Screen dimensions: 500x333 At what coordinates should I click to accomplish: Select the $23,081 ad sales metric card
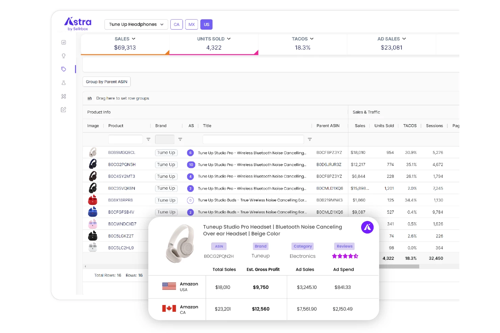[x=392, y=44]
